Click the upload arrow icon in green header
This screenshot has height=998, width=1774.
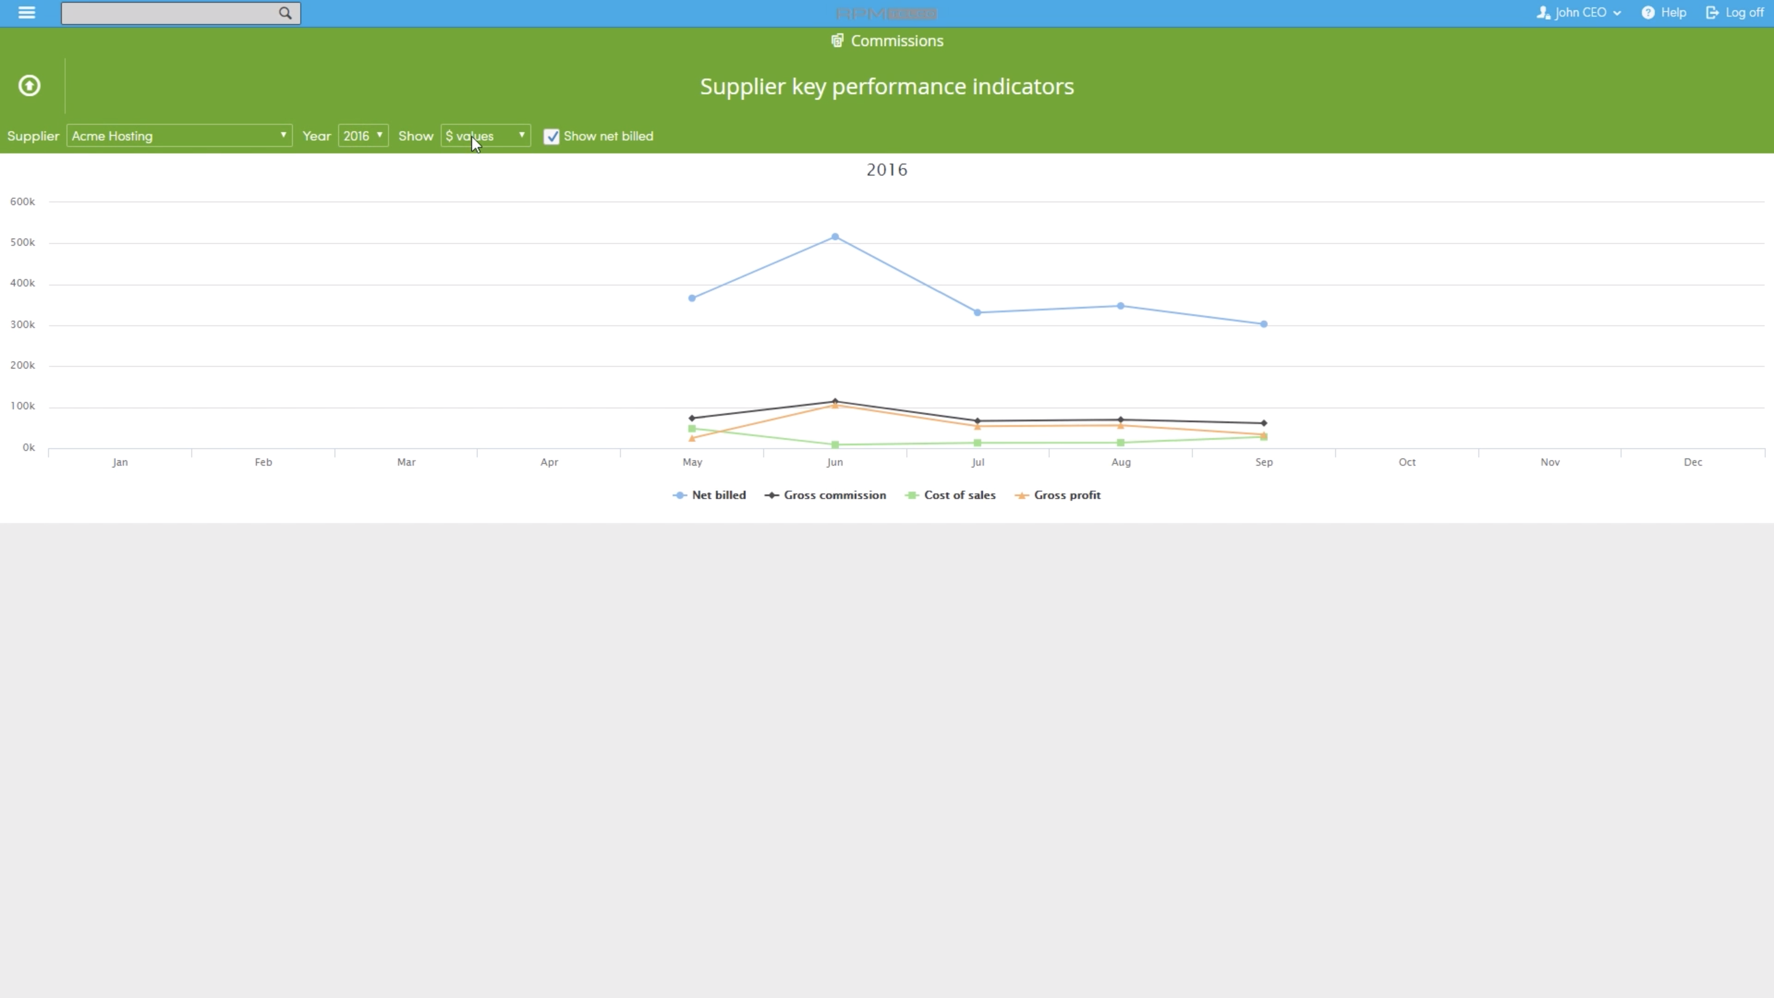point(29,86)
